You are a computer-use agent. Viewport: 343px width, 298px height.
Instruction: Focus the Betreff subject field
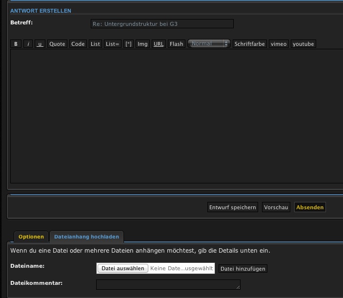162,24
